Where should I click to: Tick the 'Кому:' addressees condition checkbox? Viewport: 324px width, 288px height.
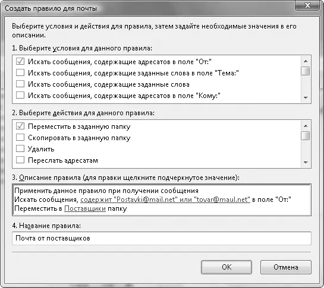coord(20,95)
